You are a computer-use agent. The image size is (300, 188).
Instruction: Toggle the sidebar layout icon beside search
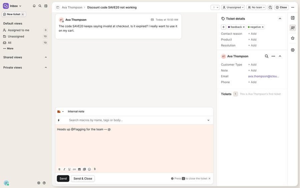(46, 6)
